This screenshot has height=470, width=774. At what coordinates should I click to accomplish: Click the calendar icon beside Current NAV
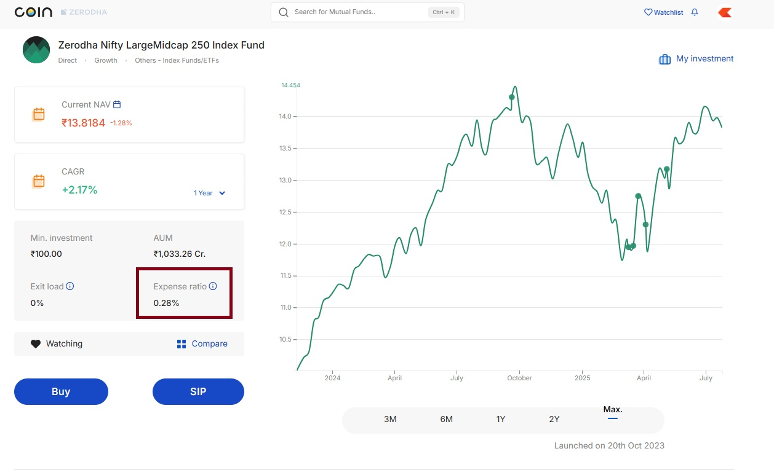[x=117, y=104]
